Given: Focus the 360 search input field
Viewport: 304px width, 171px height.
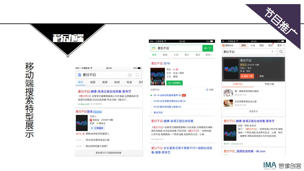Looking at the screenshot, I should click(177, 48).
